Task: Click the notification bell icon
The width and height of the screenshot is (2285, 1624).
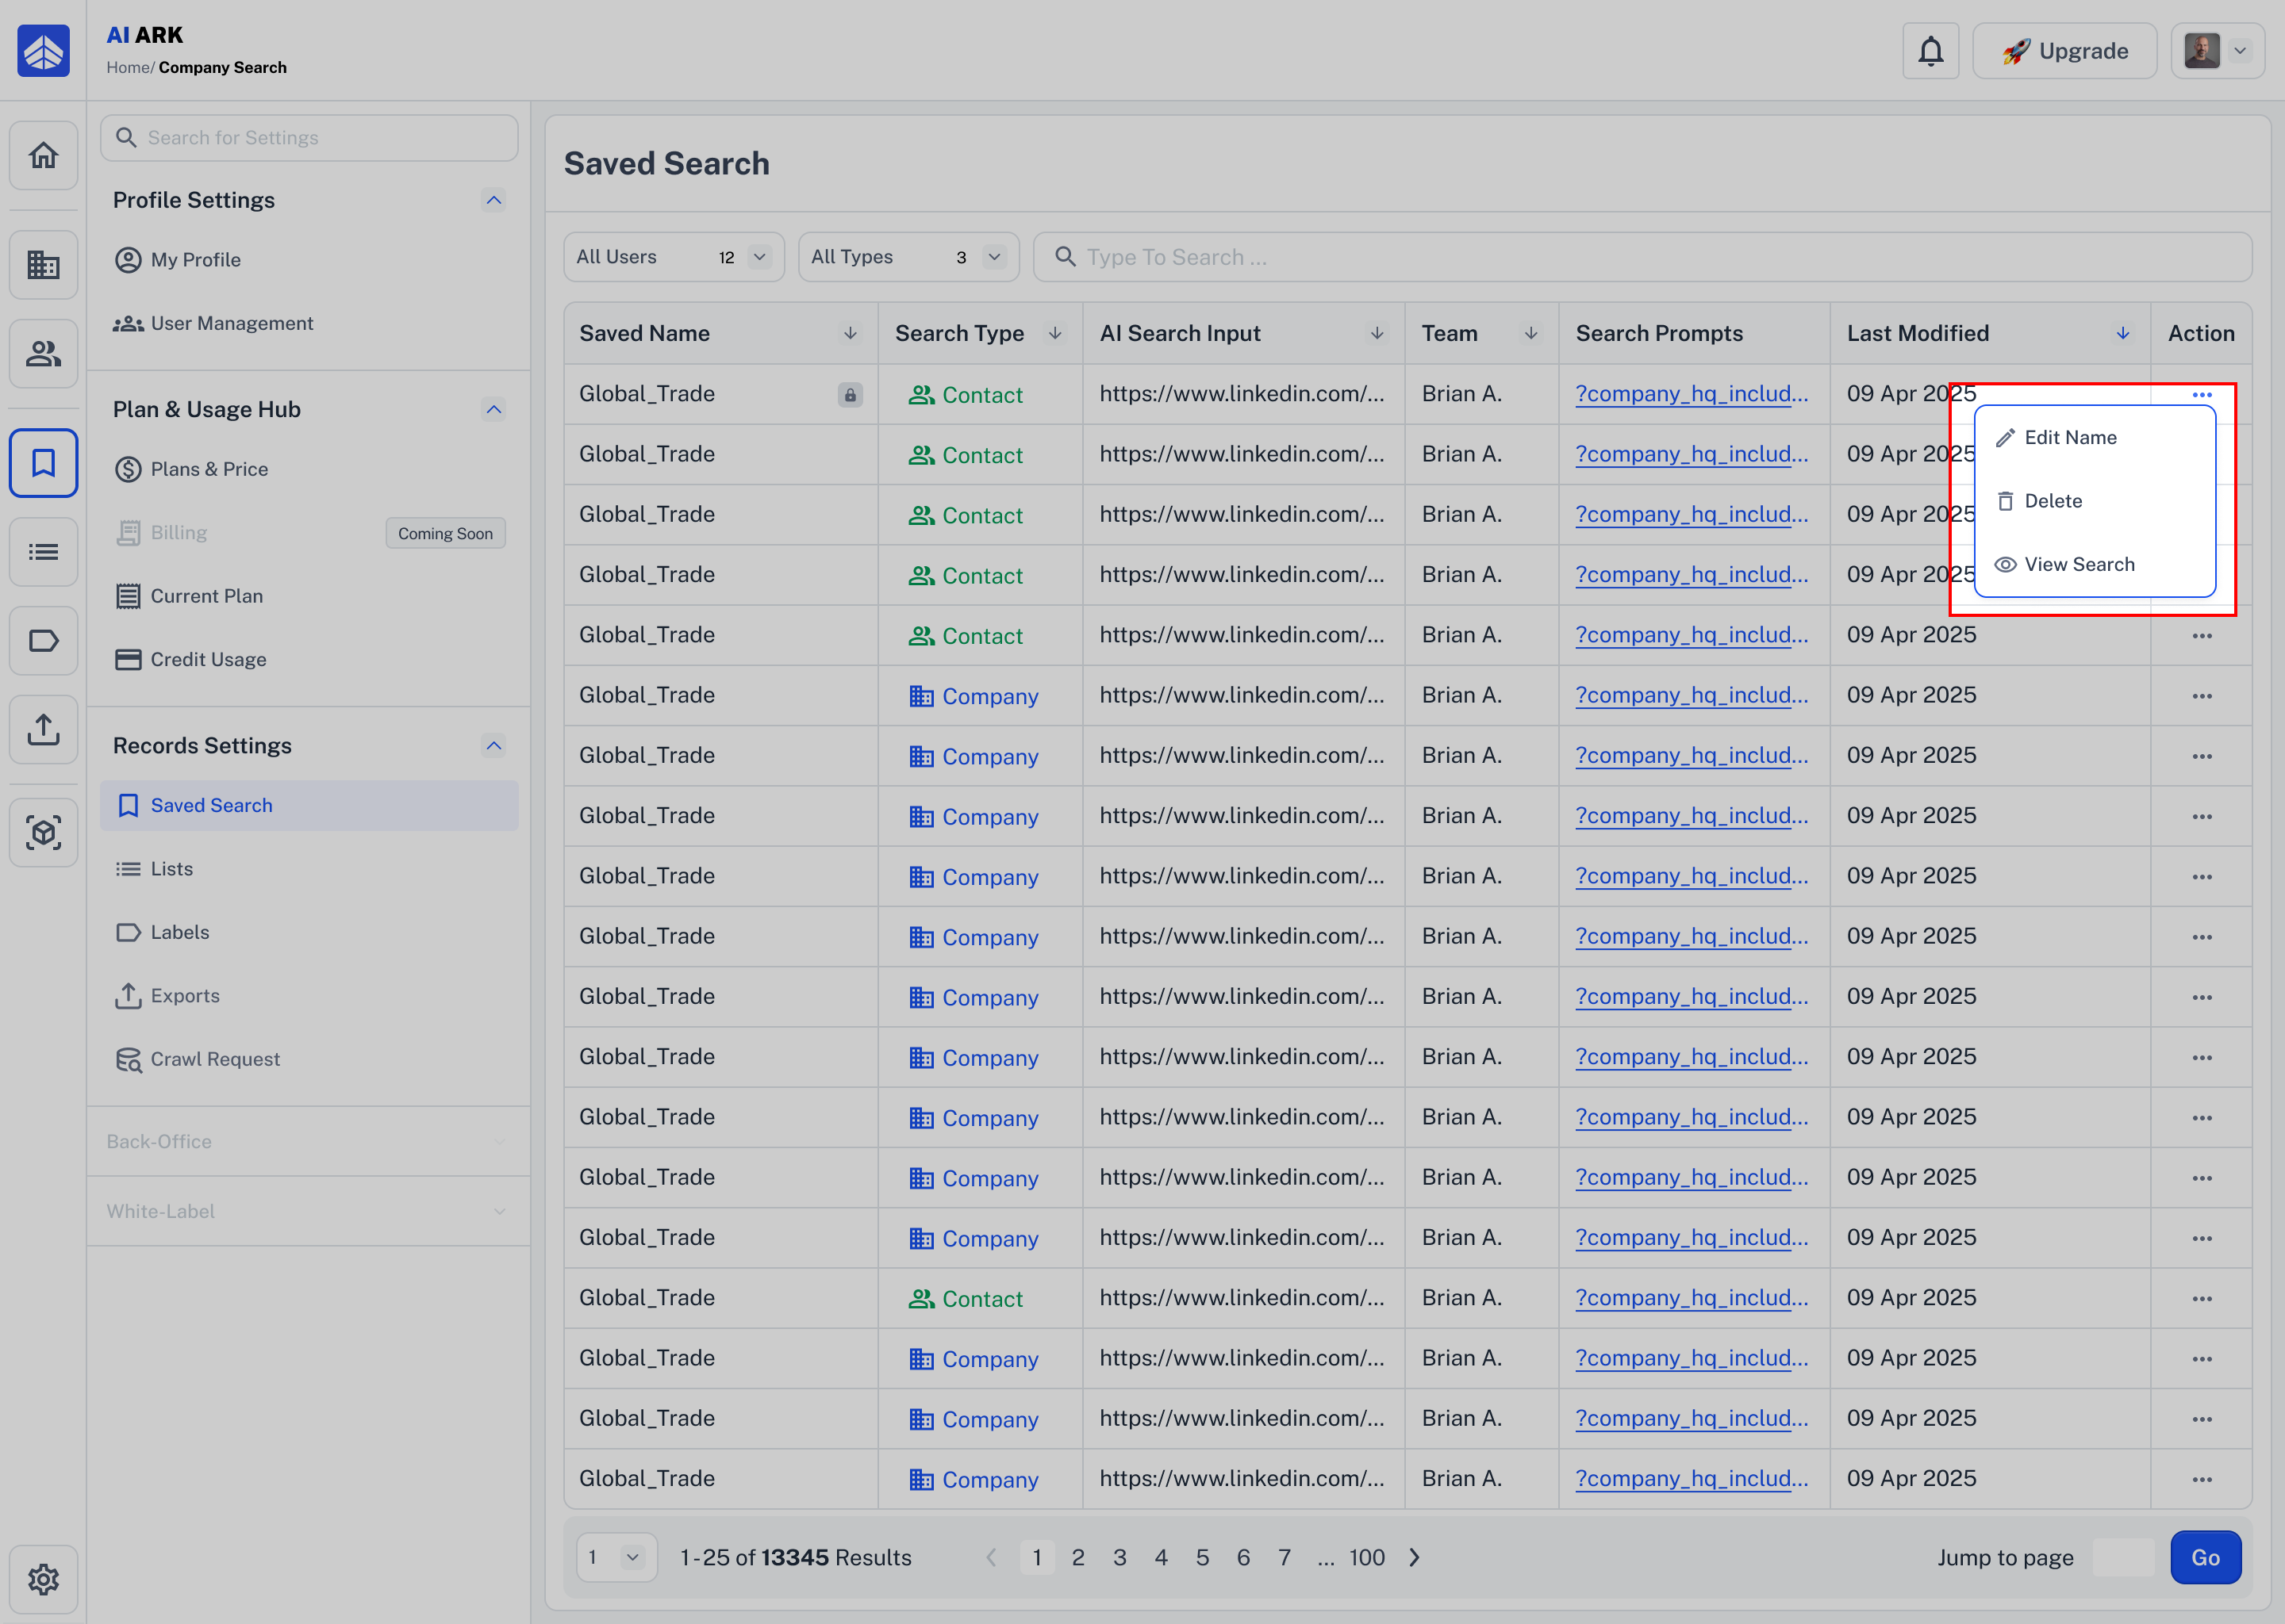Action: (x=1930, y=51)
